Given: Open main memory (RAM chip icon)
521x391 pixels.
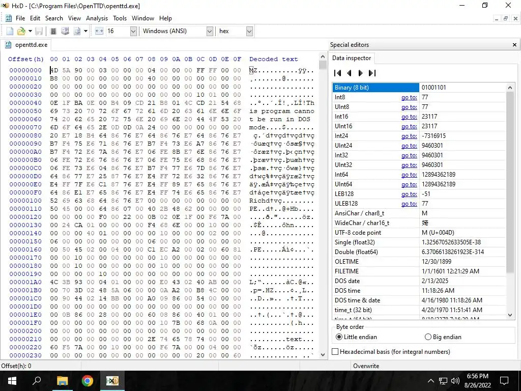Looking at the screenshot, I should coord(53,31).
